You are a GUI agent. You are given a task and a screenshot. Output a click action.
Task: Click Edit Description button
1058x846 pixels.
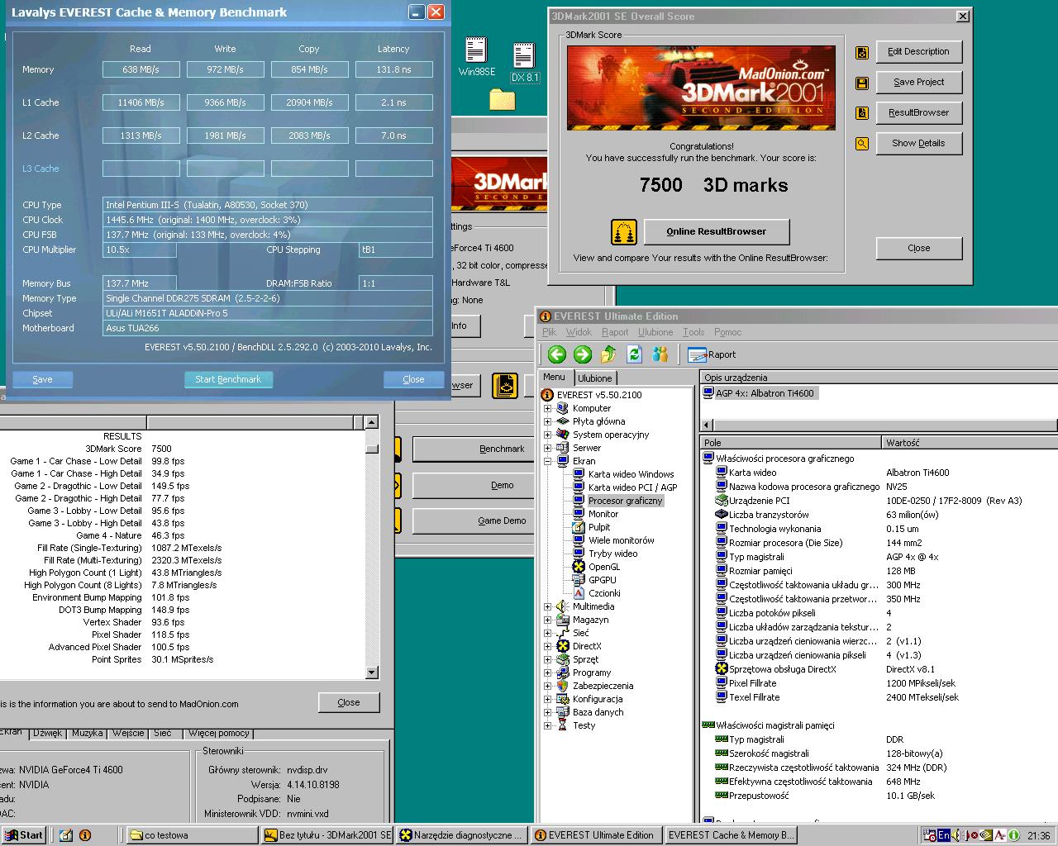tap(918, 52)
